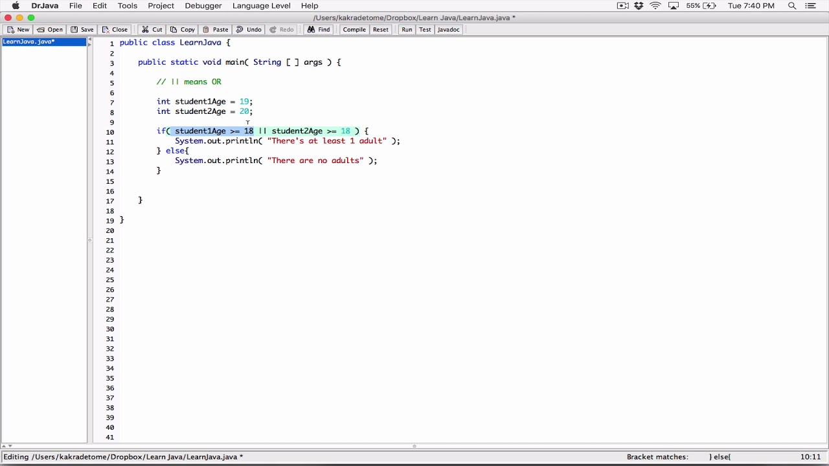Undo the last edit via the toolbar
829x466 pixels.
point(249,30)
